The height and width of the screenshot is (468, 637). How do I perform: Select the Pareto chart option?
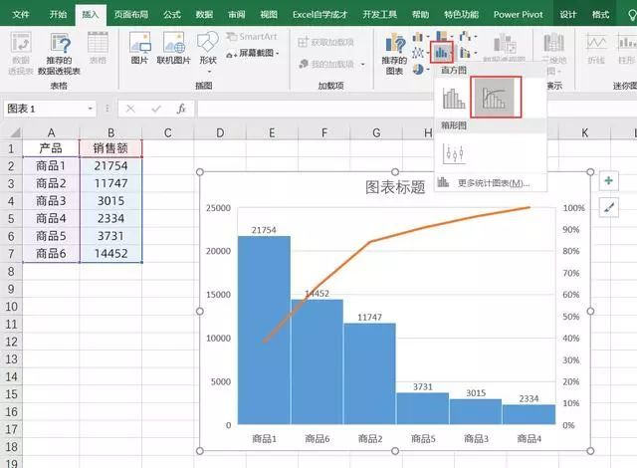[x=495, y=98]
